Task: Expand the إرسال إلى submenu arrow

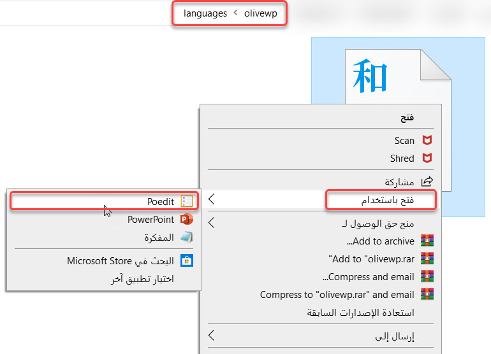Action: (x=212, y=336)
